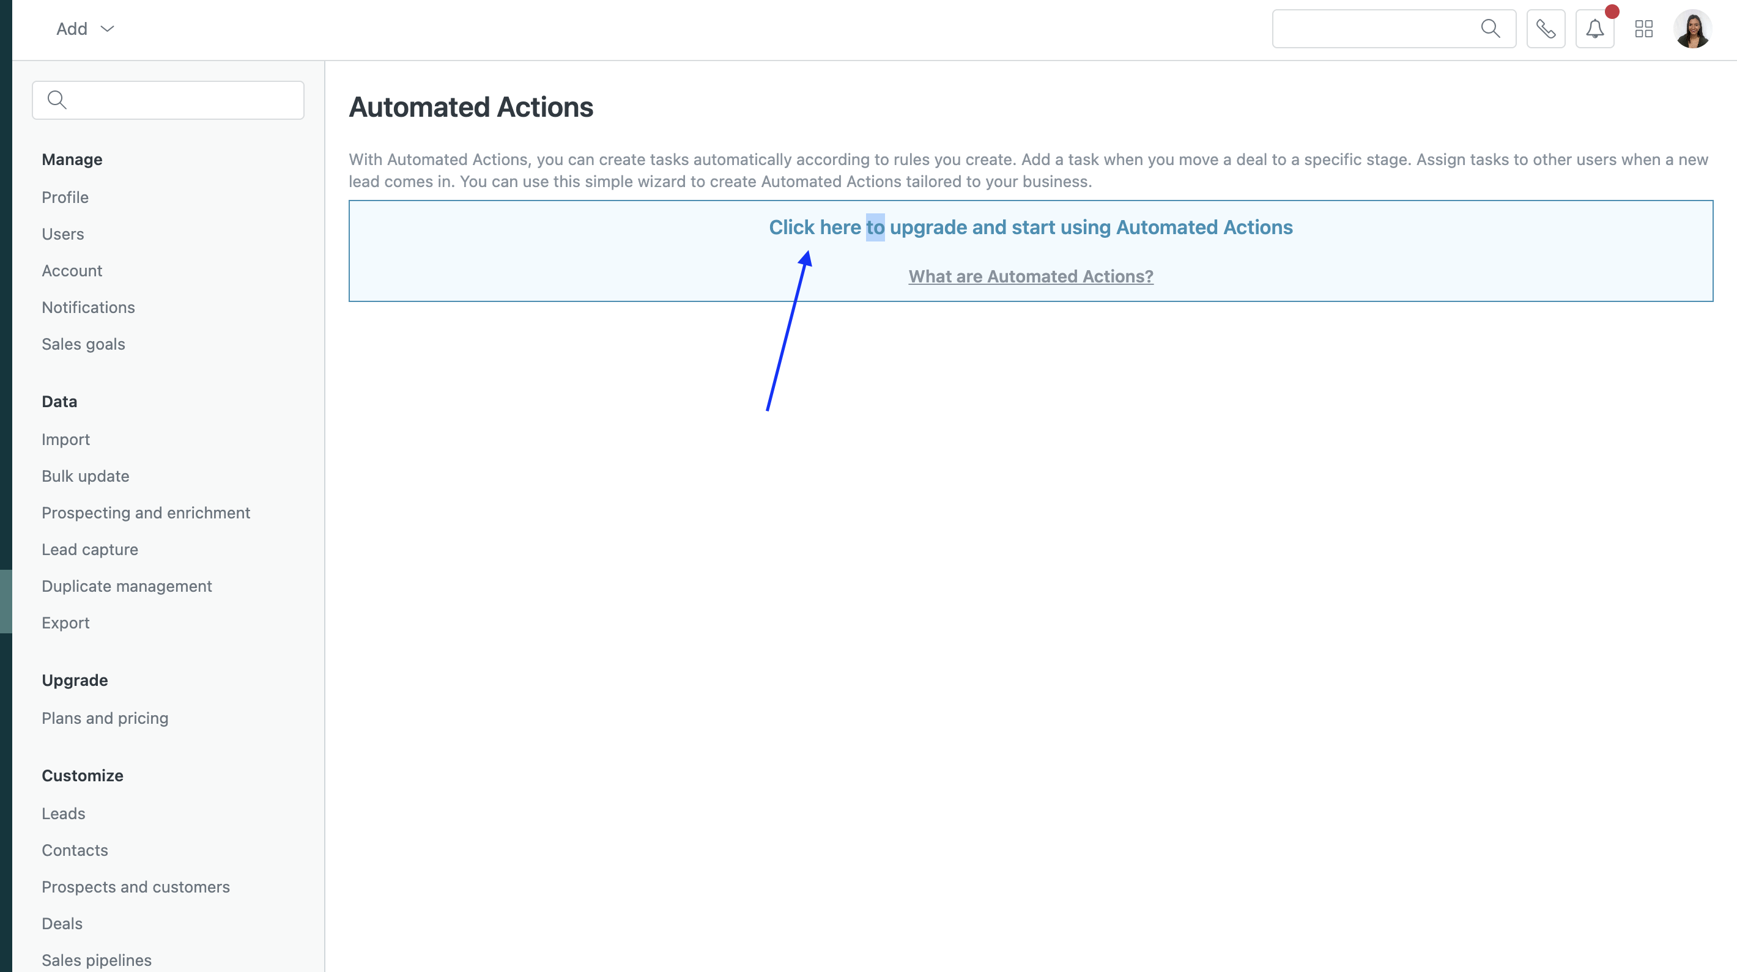Select Profile in settings sidebar

pyautogui.click(x=65, y=197)
